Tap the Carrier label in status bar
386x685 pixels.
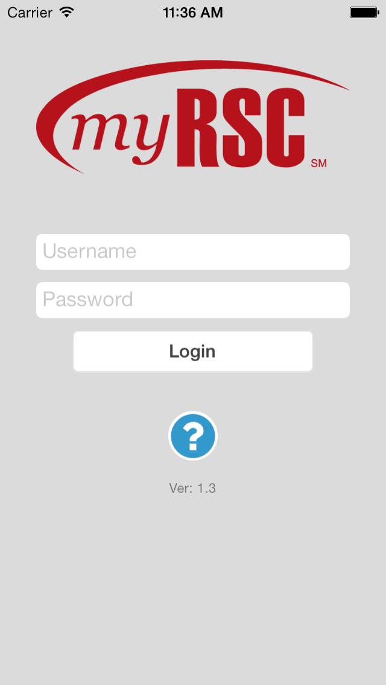coord(30,12)
